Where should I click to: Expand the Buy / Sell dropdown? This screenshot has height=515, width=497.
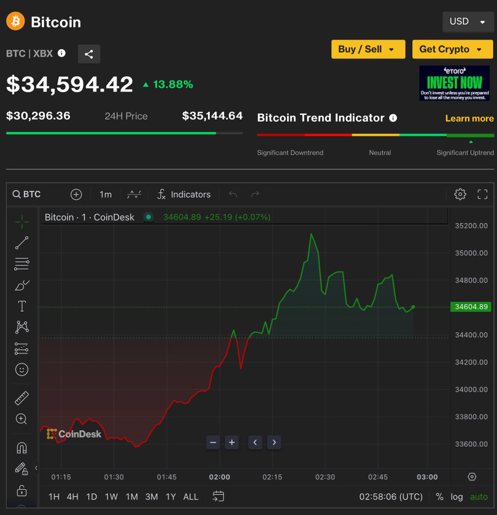[368, 49]
